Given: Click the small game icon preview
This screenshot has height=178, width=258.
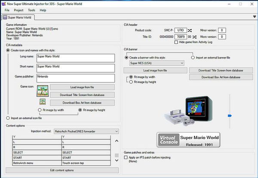Looking at the screenshot, I should [43, 101].
